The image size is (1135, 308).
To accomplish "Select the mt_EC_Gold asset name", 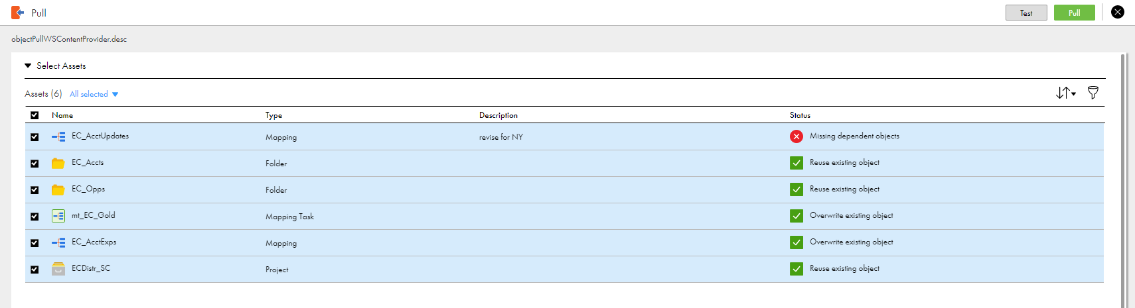I will click(x=94, y=215).
